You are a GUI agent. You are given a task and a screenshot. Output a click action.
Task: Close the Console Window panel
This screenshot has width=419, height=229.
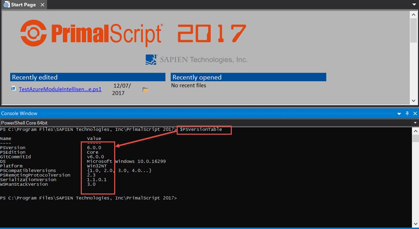click(x=415, y=113)
